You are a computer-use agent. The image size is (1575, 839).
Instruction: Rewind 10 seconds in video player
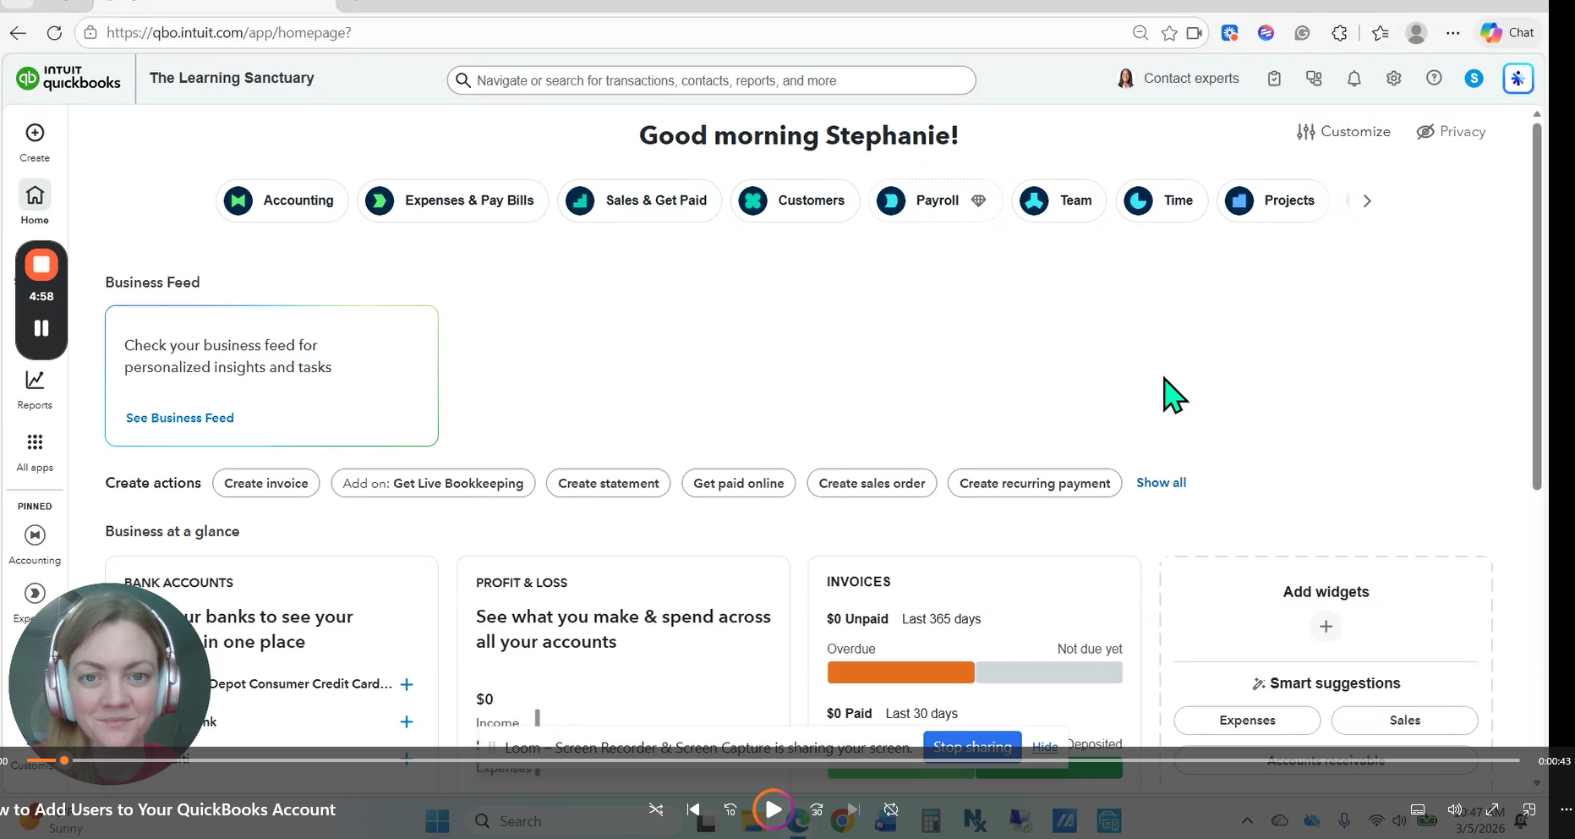[730, 809]
